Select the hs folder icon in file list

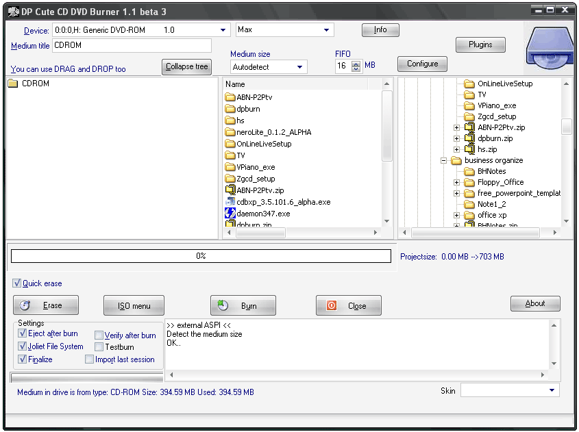230,120
